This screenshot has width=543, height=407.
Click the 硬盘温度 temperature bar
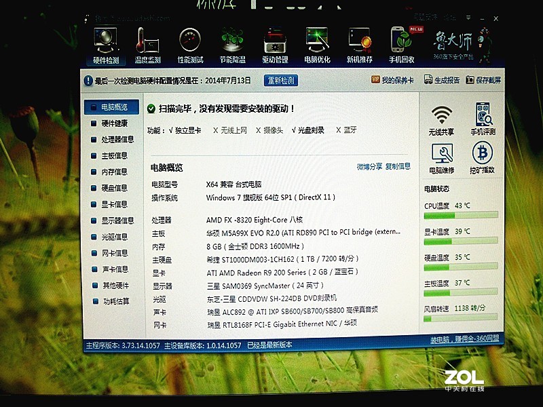click(x=461, y=267)
